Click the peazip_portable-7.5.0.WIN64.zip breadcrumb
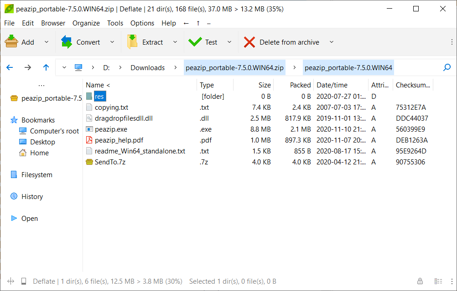This screenshot has height=291, width=457. pyautogui.click(x=234, y=67)
